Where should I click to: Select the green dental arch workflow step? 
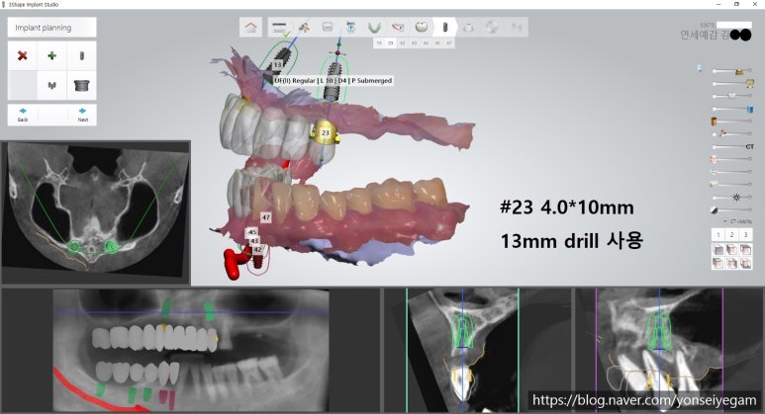point(375,27)
